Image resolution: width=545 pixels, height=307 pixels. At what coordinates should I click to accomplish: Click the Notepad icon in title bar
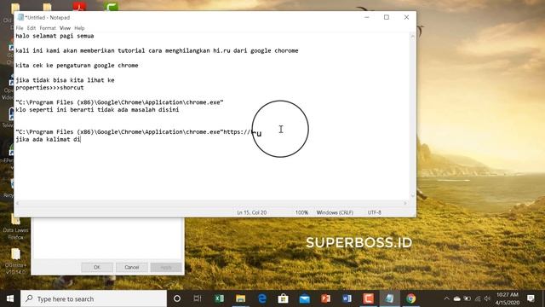(20, 17)
